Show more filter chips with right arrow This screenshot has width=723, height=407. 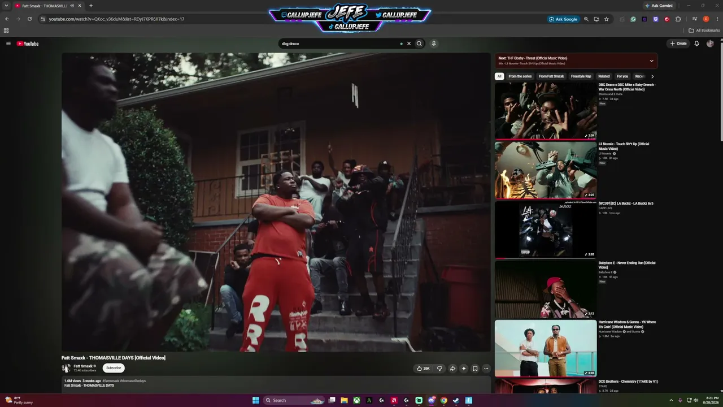[x=652, y=76]
